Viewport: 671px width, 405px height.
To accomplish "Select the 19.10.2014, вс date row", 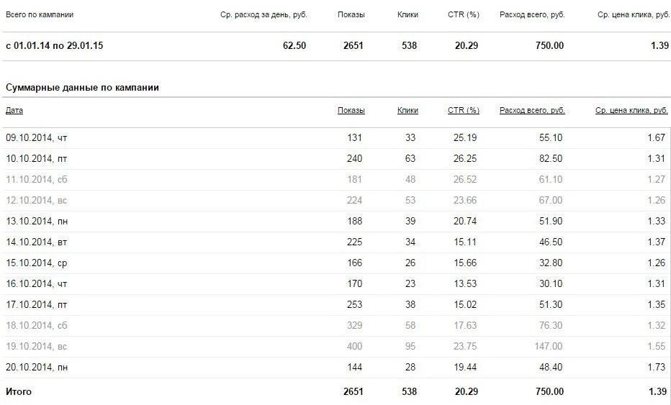I will click(x=335, y=347).
